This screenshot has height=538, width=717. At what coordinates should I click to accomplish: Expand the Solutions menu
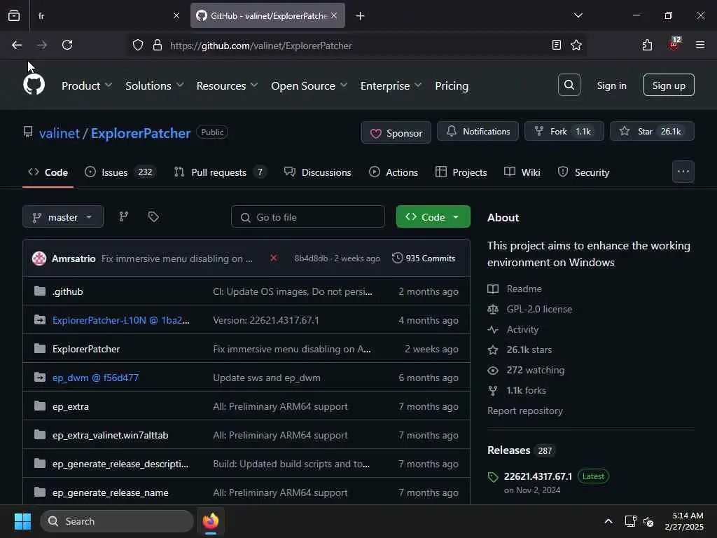point(155,85)
